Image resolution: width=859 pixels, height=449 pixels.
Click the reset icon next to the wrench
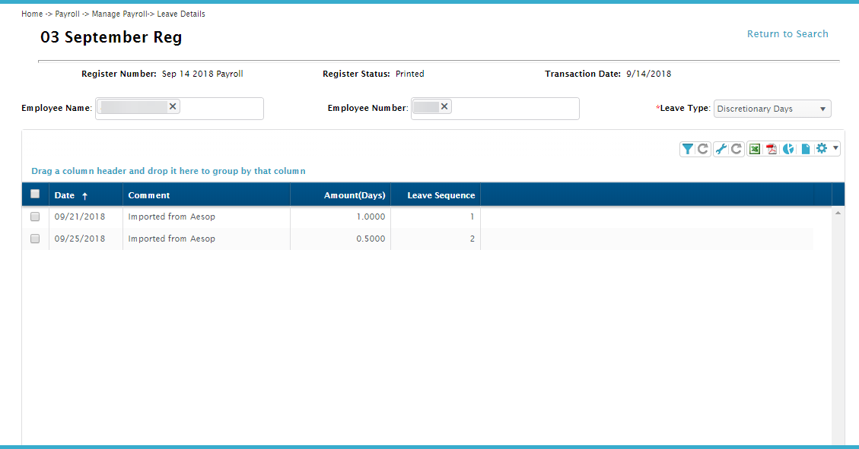(x=737, y=149)
